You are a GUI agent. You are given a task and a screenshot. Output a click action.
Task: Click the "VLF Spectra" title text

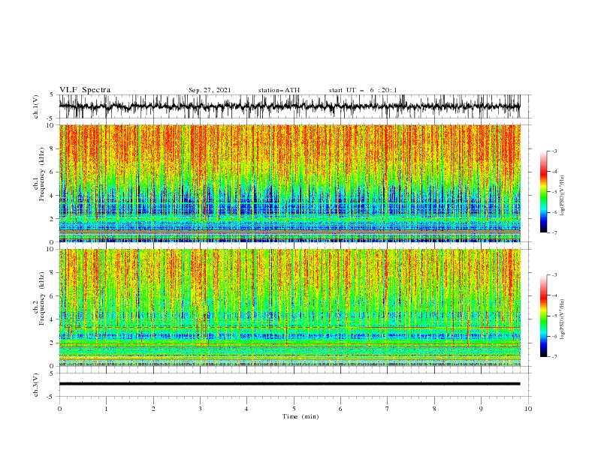(x=85, y=90)
